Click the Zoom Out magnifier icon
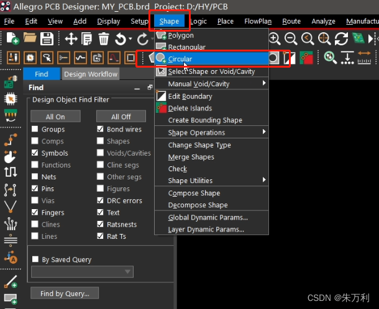The image size is (379, 309). (x=291, y=38)
